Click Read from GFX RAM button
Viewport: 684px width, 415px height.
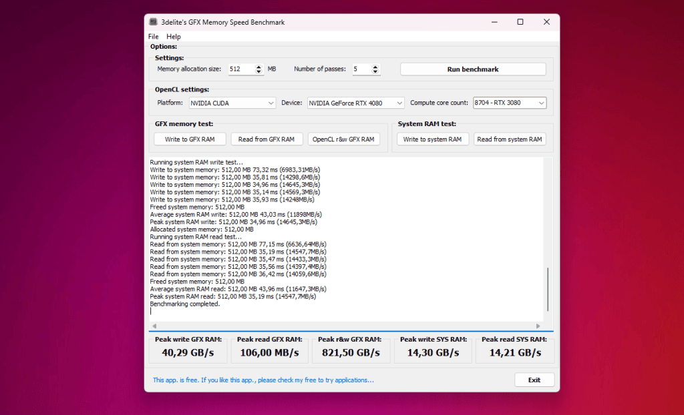pos(266,139)
